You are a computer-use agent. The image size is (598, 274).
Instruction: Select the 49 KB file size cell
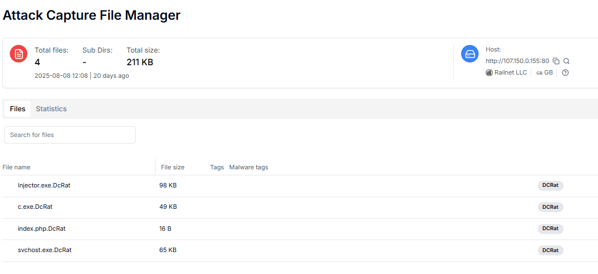(x=168, y=207)
